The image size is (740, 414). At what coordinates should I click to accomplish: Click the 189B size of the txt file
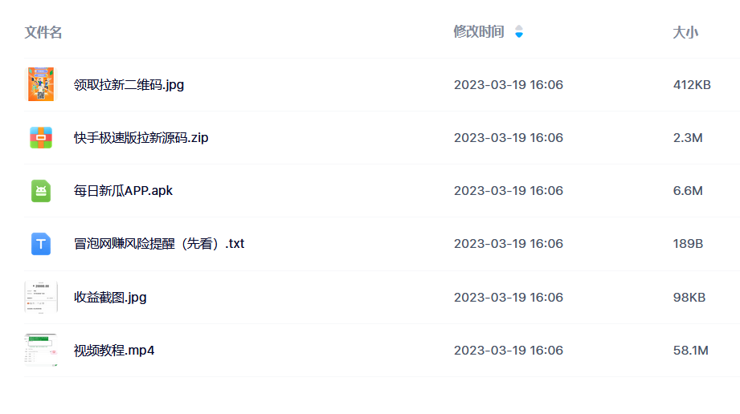pyautogui.click(x=688, y=244)
